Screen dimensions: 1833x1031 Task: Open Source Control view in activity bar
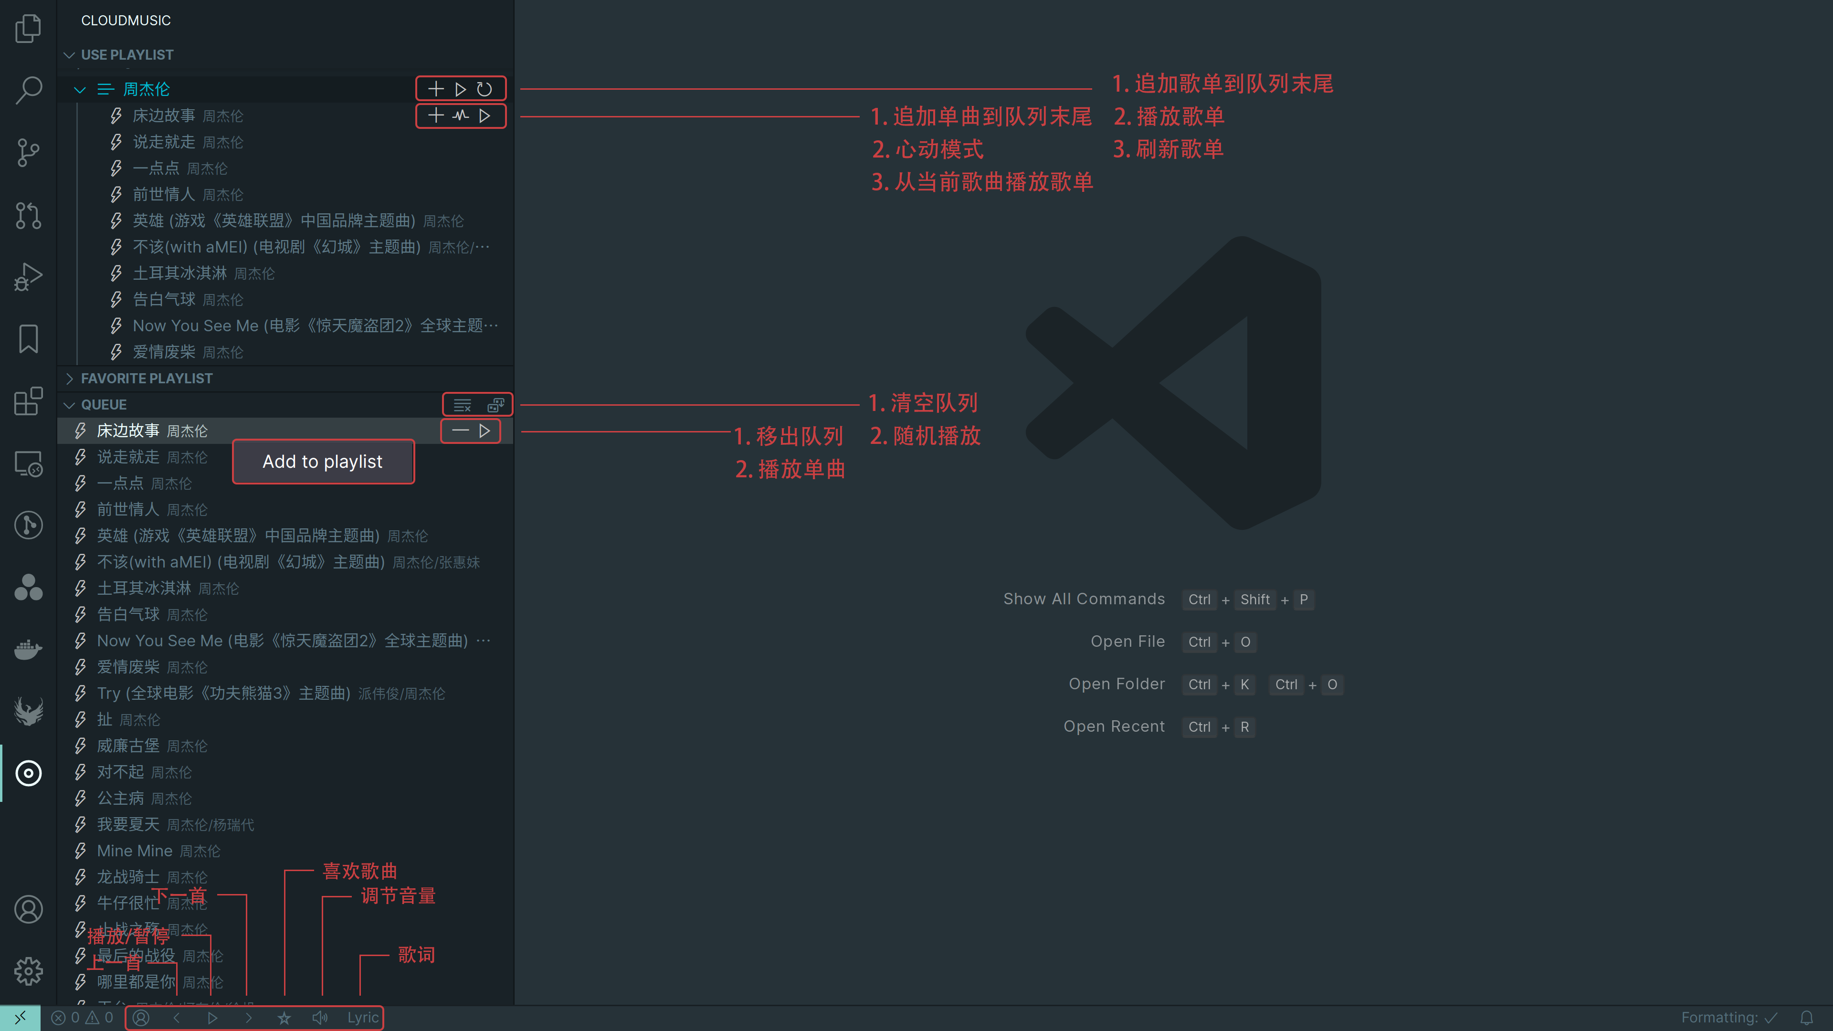(29, 152)
